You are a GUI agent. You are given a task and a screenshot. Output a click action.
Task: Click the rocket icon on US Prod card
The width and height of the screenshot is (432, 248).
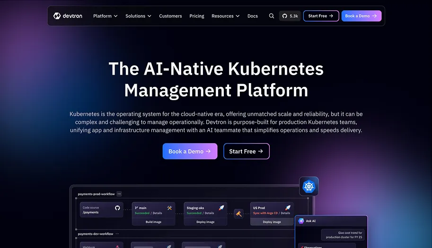coord(288,207)
